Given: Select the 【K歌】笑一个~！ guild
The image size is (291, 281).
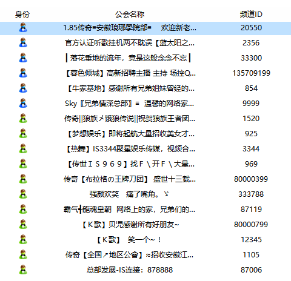Looking at the screenshot, I should (145, 240).
